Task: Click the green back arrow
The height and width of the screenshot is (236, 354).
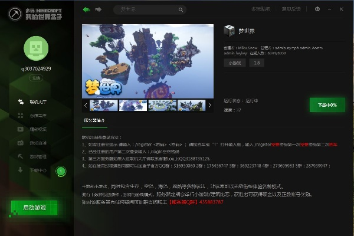Action: pos(87,9)
